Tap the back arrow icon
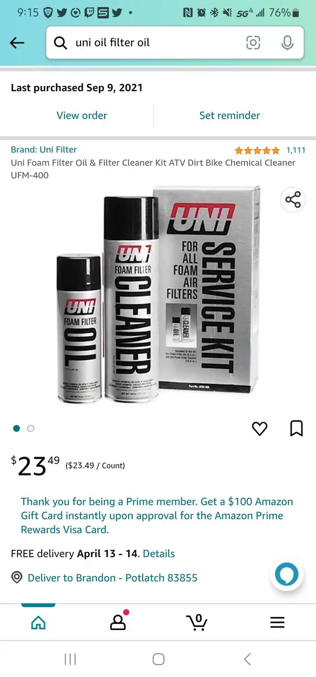The image size is (316, 677). coord(17,43)
